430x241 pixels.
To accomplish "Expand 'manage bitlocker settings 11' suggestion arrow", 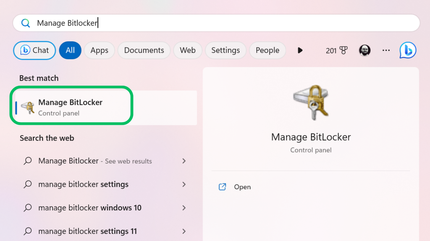I will [184, 231].
